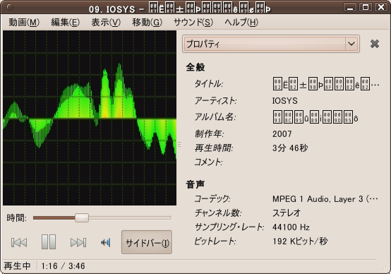Open the 移動(G) menu
Image resolution: width=391 pixels, height=274 pixels.
tap(147, 23)
